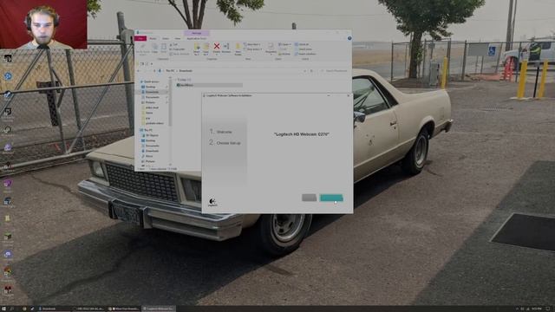This screenshot has width=555, height=312.
Task: Switch to Downloads window on the taskbar
Action: [x=55, y=309]
